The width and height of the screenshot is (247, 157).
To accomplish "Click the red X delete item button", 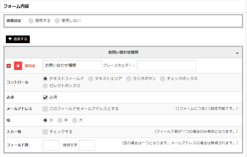I will 18,66.
